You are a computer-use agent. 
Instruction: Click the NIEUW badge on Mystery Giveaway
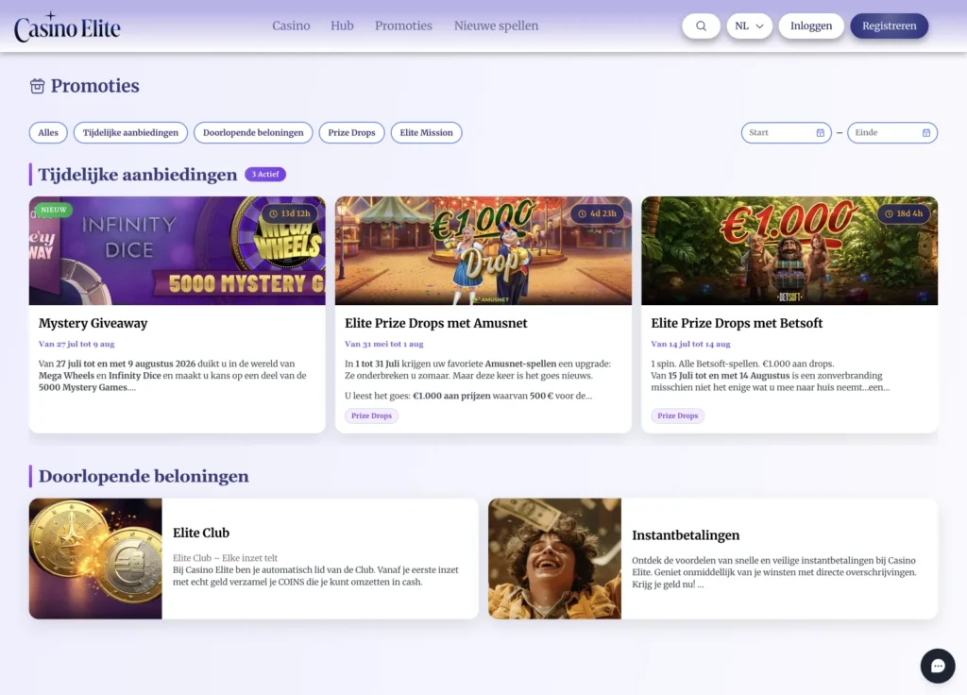click(54, 210)
